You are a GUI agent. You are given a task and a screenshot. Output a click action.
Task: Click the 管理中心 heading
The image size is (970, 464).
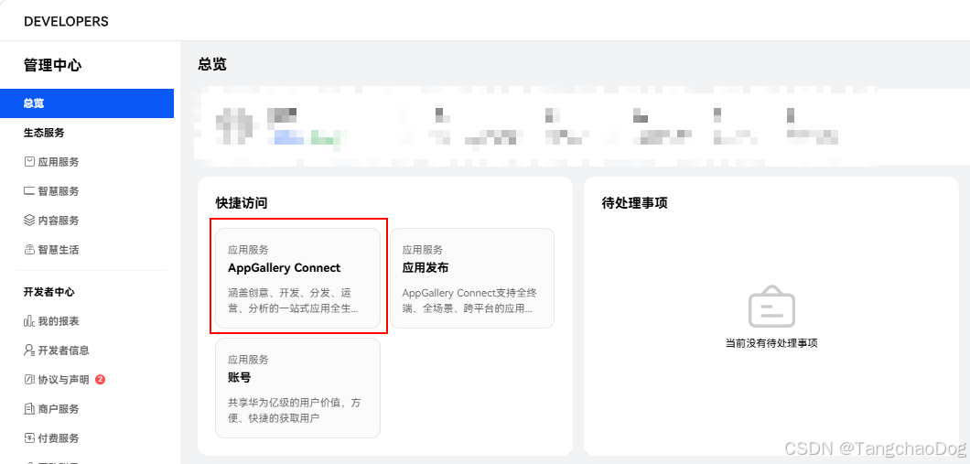pyautogui.click(x=52, y=66)
